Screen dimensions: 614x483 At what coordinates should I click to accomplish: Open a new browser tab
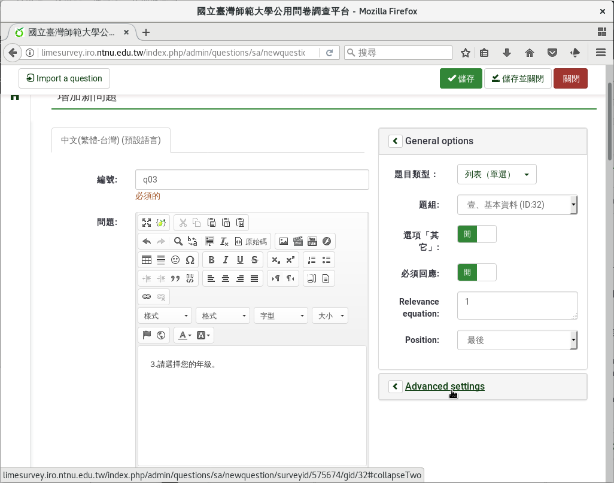146,32
